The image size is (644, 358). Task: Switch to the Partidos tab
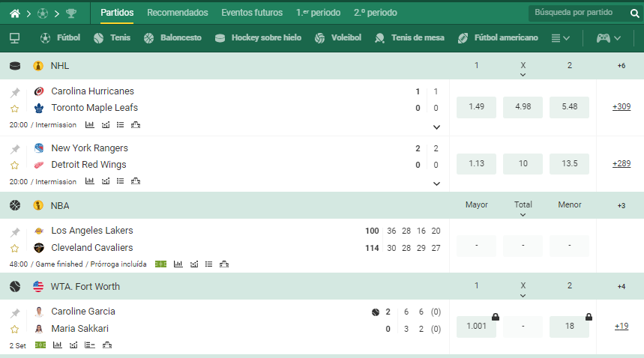tap(117, 13)
